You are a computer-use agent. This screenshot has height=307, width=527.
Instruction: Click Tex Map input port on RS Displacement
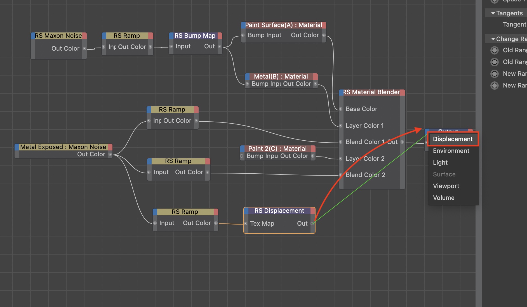[x=246, y=224]
